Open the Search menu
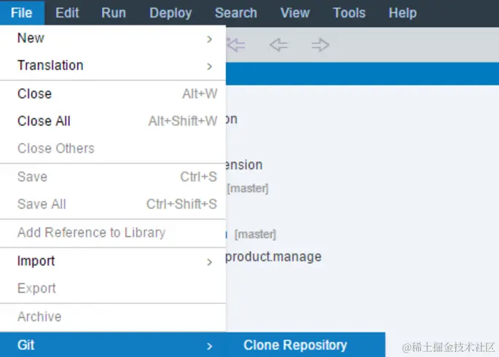This screenshot has height=357, width=499. [236, 13]
